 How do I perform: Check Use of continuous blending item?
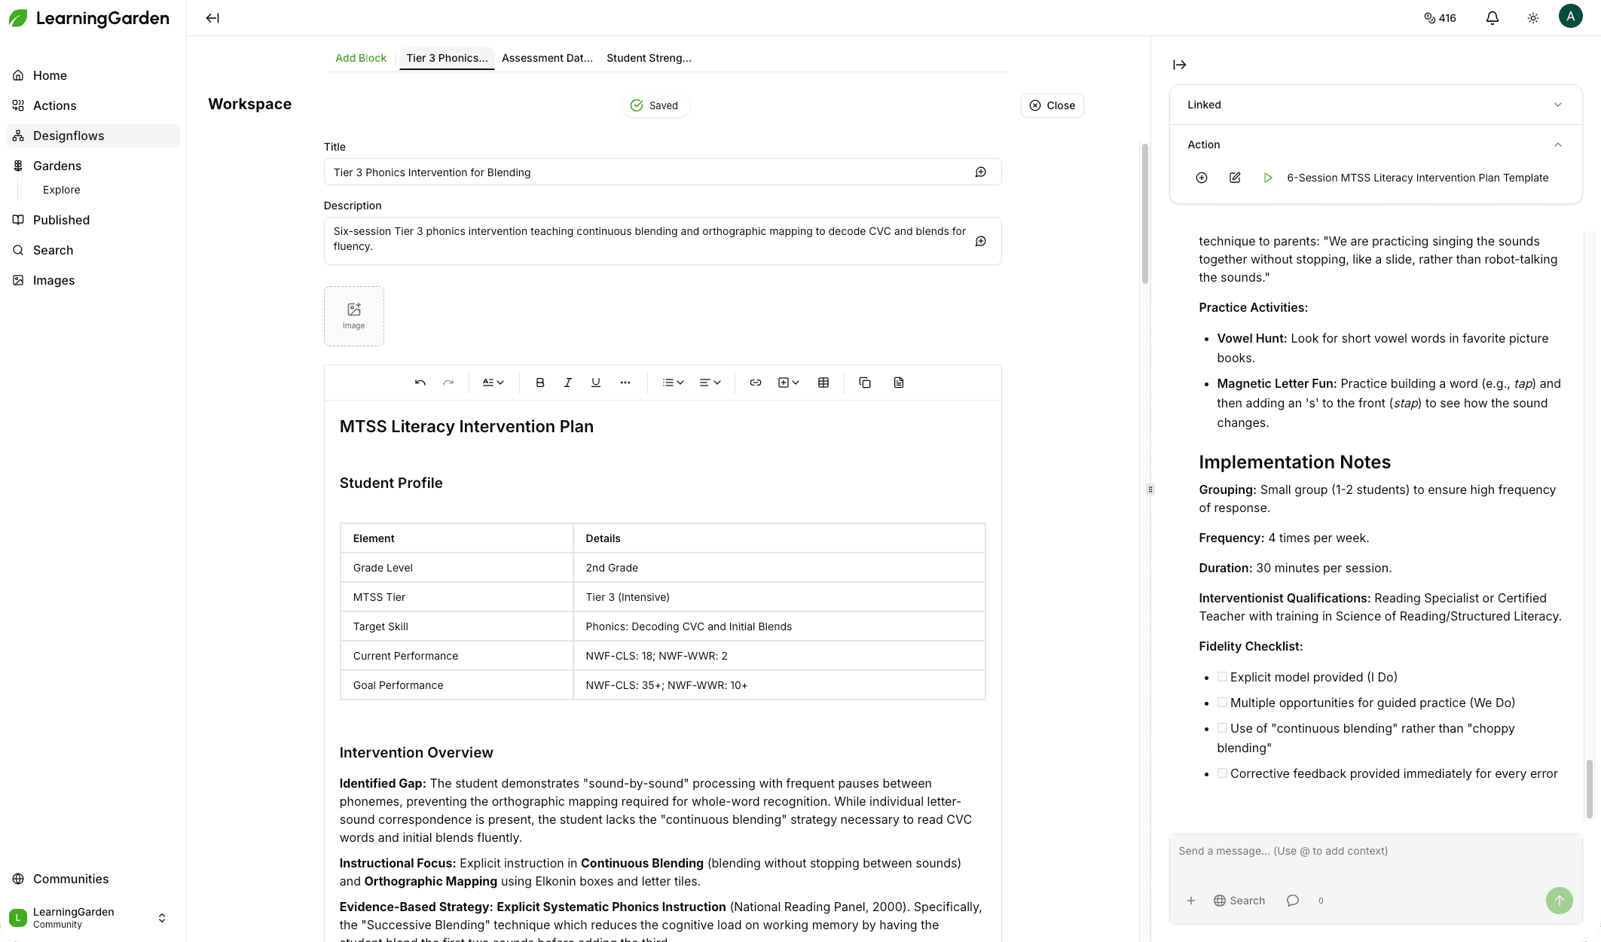pyautogui.click(x=1222, y=728)
